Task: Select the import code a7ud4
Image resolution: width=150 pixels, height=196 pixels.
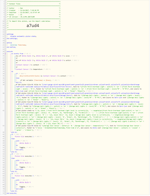Action: (33, 25)
